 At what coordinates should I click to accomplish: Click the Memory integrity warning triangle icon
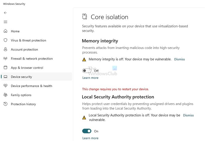pos(84,60)
